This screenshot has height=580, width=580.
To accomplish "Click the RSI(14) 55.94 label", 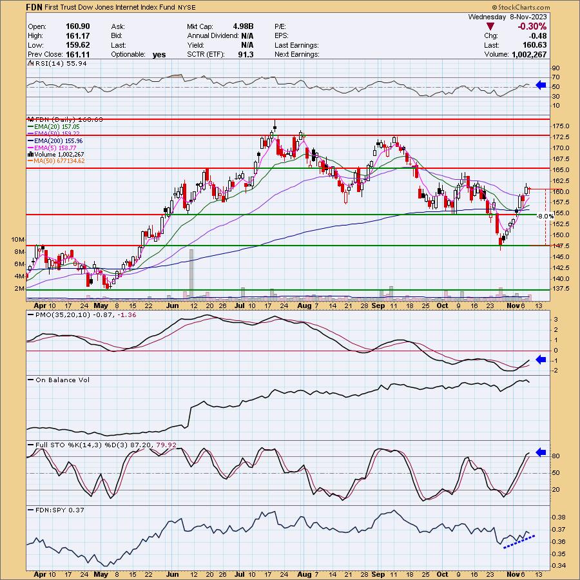I will pos(61,64).
